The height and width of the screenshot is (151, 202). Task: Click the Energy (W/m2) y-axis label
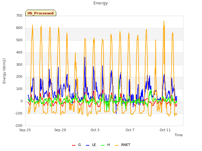(4, 71)
